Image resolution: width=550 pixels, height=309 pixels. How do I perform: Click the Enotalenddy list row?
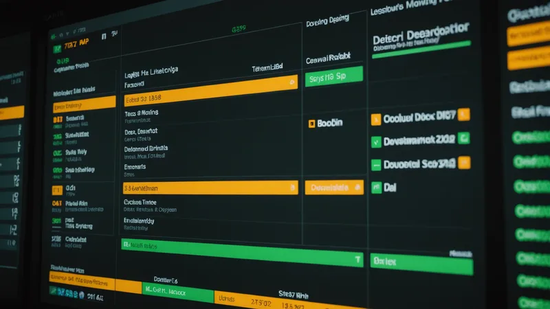[x=139, y=224]
